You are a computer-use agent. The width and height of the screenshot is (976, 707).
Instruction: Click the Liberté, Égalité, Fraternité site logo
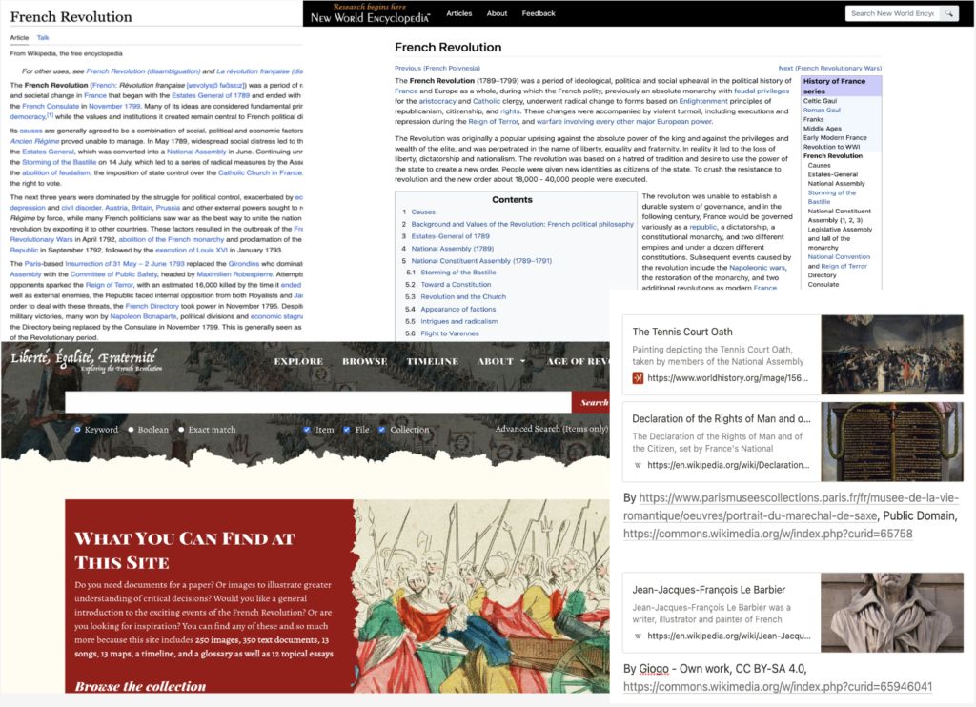85,360
